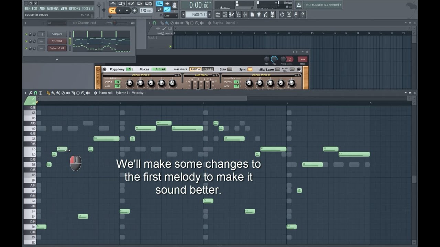Enable step editing arrow icon
Viewport: 440px width, 247px height.
[x=167, y=3]
